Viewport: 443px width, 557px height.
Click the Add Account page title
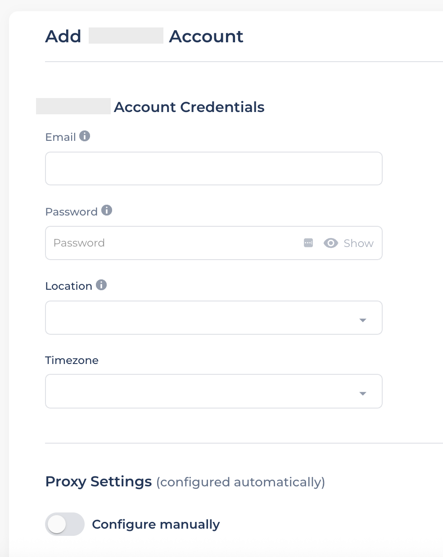tap(144, 36)
